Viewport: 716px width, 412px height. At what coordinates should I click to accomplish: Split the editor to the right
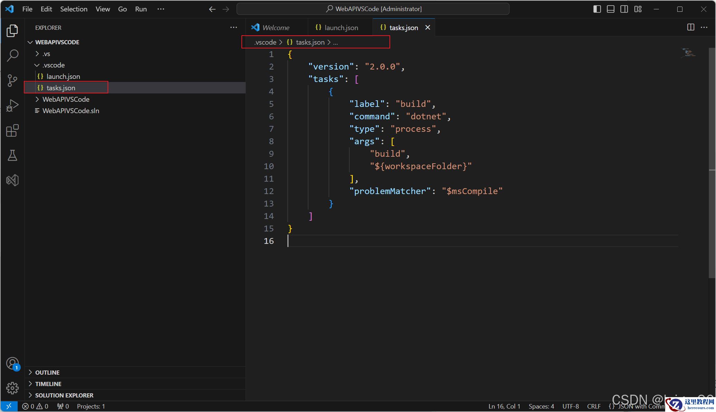[x=690, y=27]
